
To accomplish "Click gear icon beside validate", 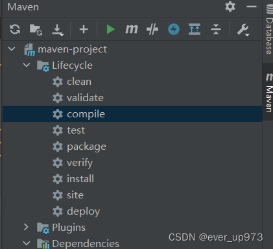I will coord(58,98).
